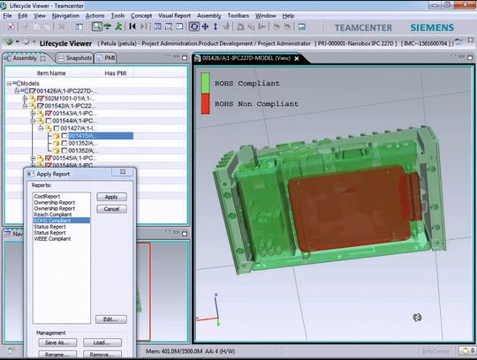
Task: Uncheck the 001545/A;1-IPC checkbox
Action: pos(48,158)
